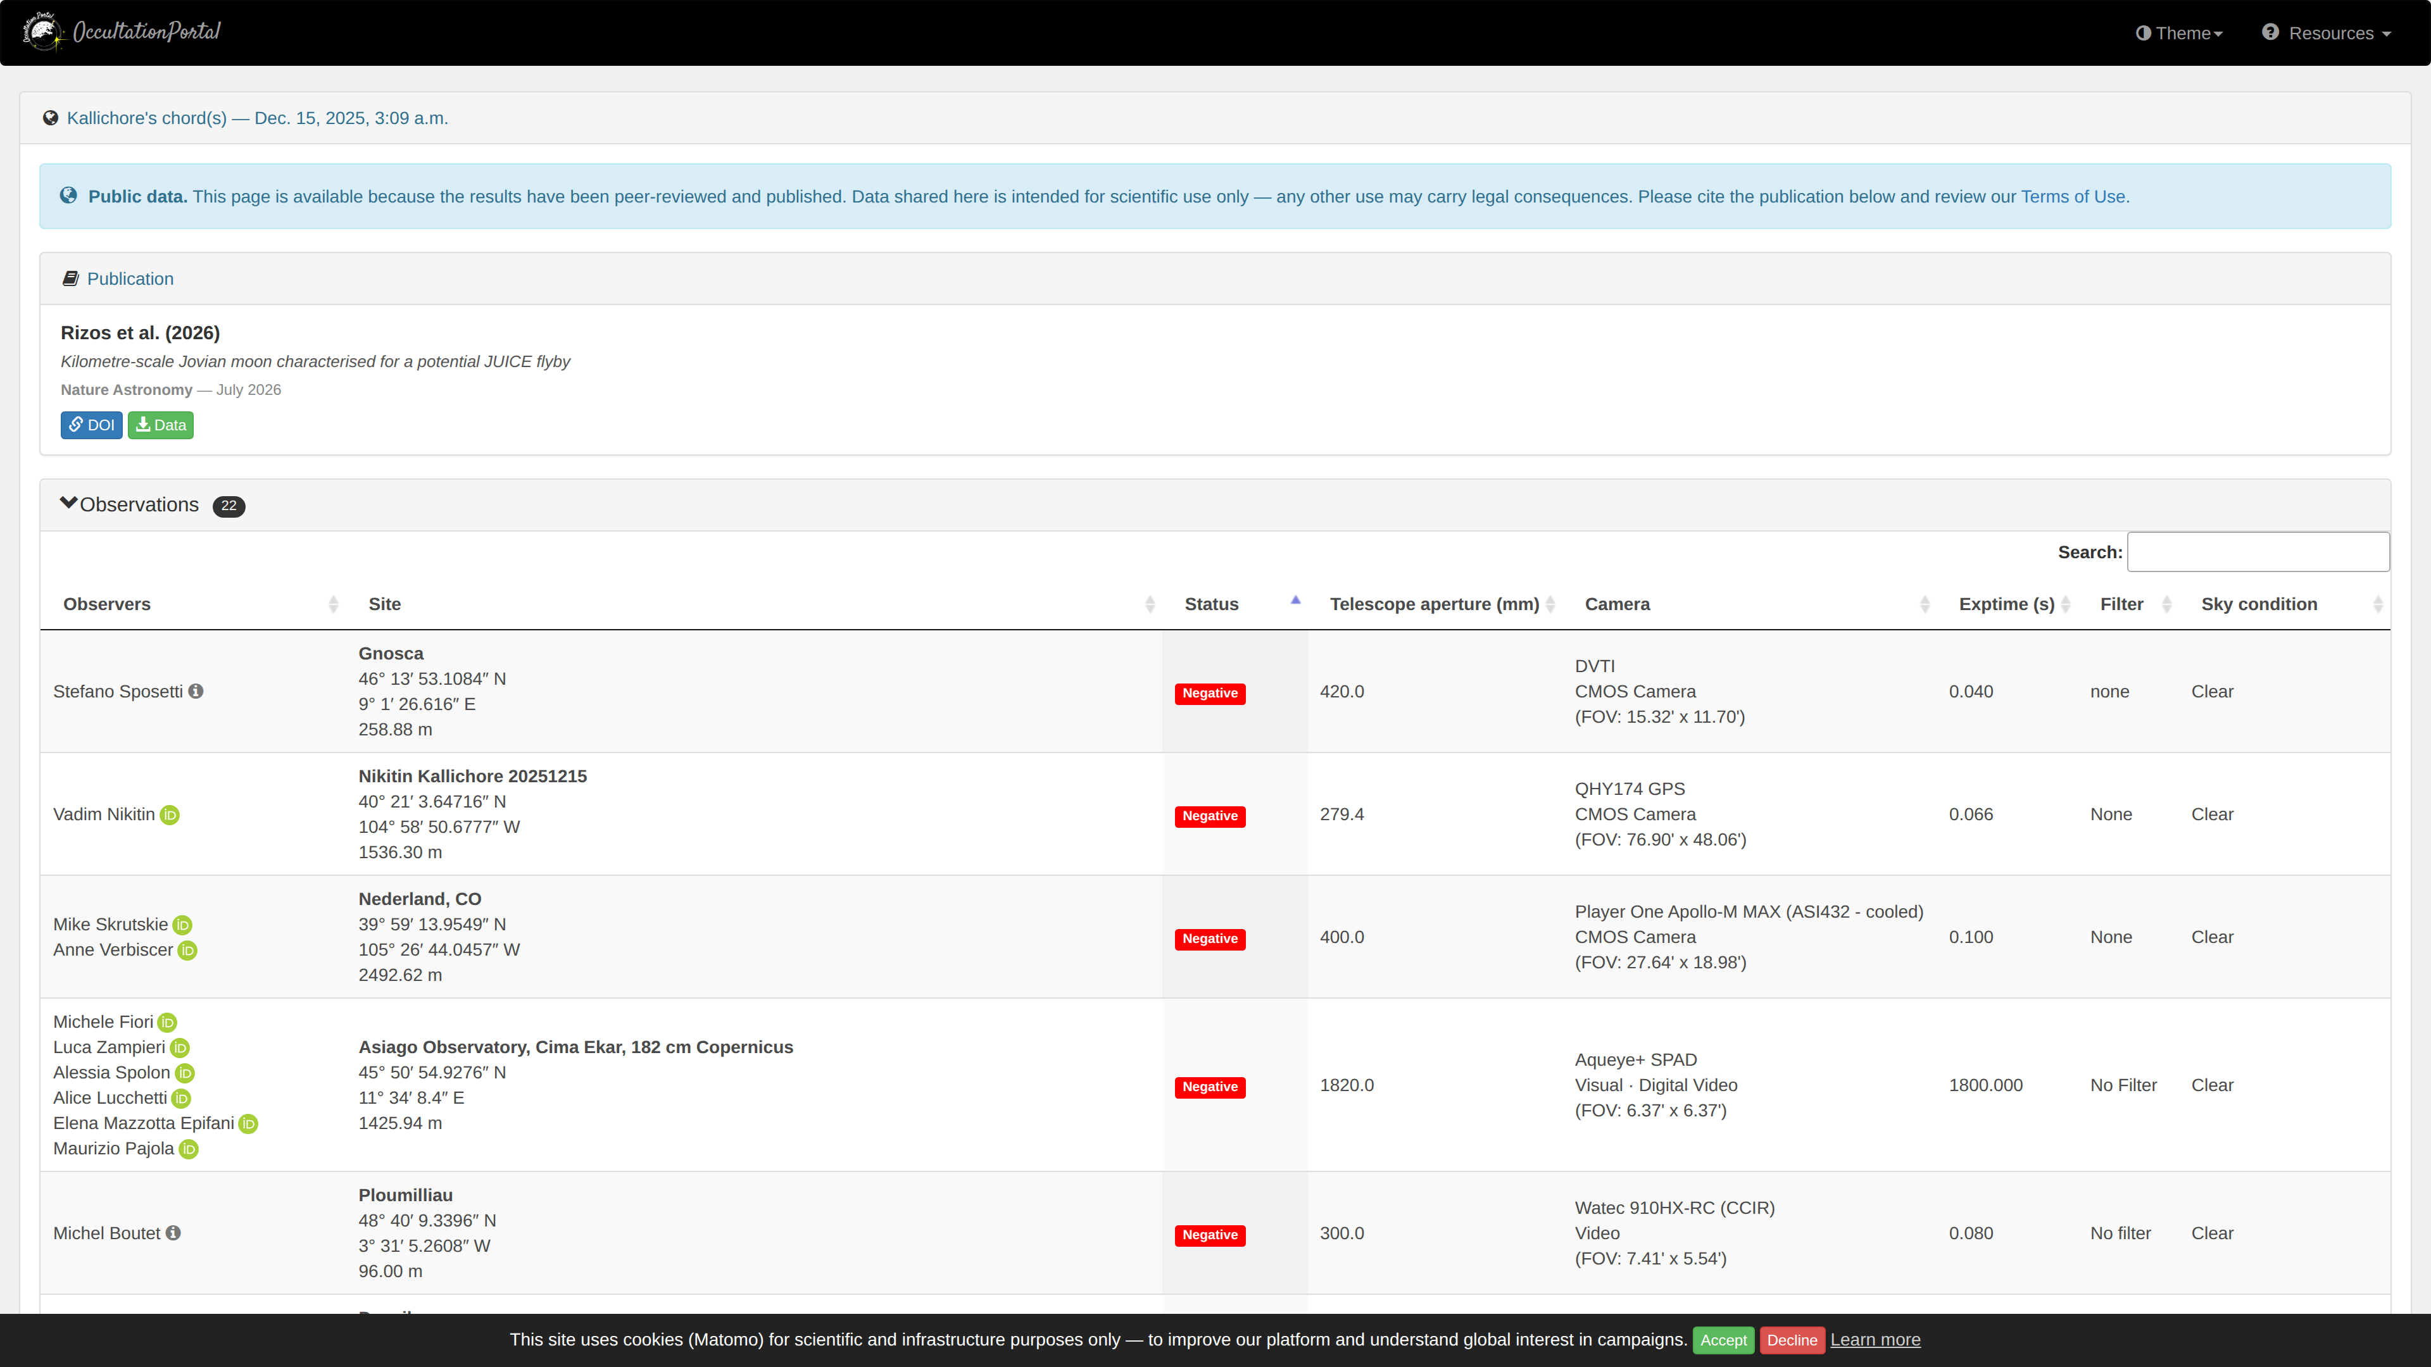
Task: Open the Theme dropdown menu
Action: click(x=2179, y=33)
